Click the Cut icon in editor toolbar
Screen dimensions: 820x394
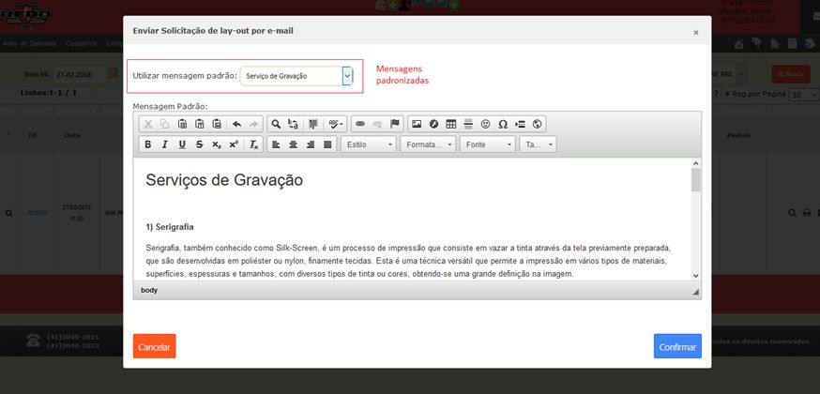coord(148,124)
